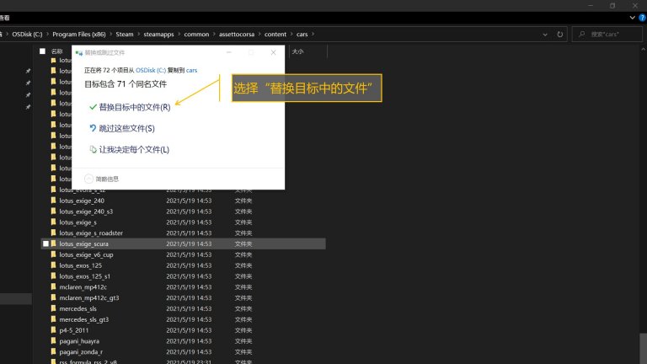Click folder icon of p4-5_2011

click(x=53, y=329)
